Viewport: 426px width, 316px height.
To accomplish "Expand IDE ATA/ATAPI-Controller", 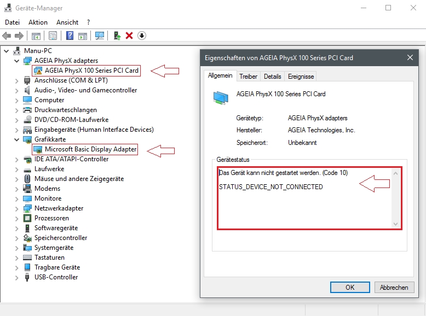I will [x=17, y=160].
